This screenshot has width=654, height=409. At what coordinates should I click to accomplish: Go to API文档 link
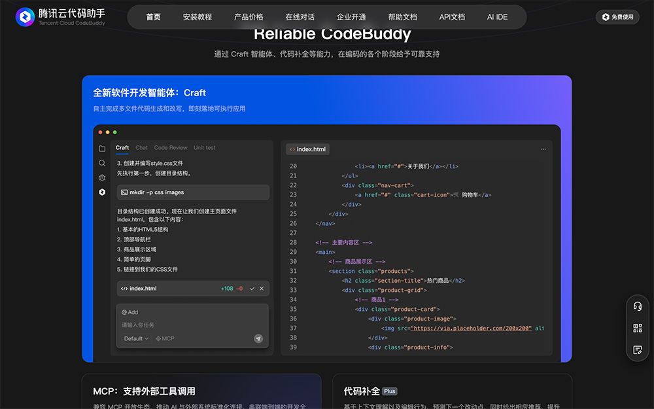click(x=452, y=17)
